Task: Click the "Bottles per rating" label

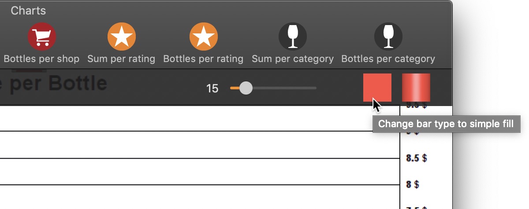Action: [203, 59]
